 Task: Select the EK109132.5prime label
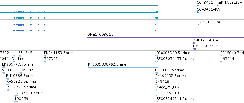tap(171, 76)
